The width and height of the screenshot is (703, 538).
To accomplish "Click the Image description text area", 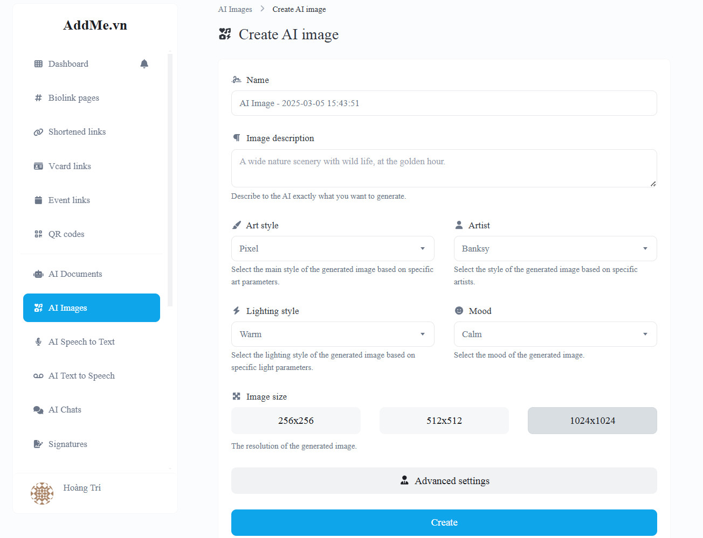I will [444, 169].
